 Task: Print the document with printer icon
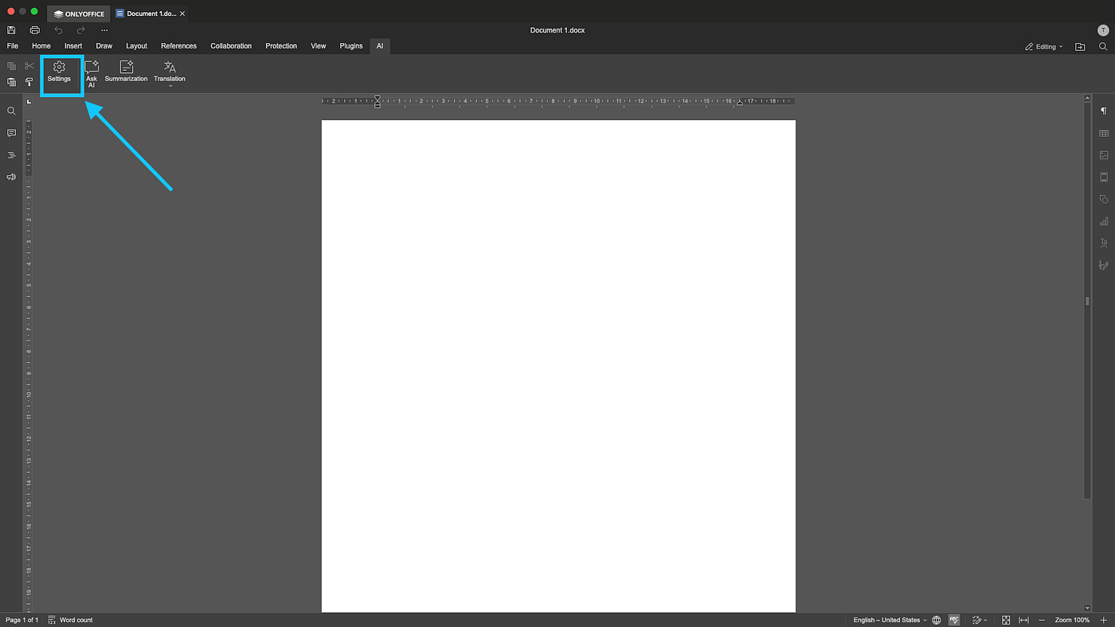(x=34, y=30)
